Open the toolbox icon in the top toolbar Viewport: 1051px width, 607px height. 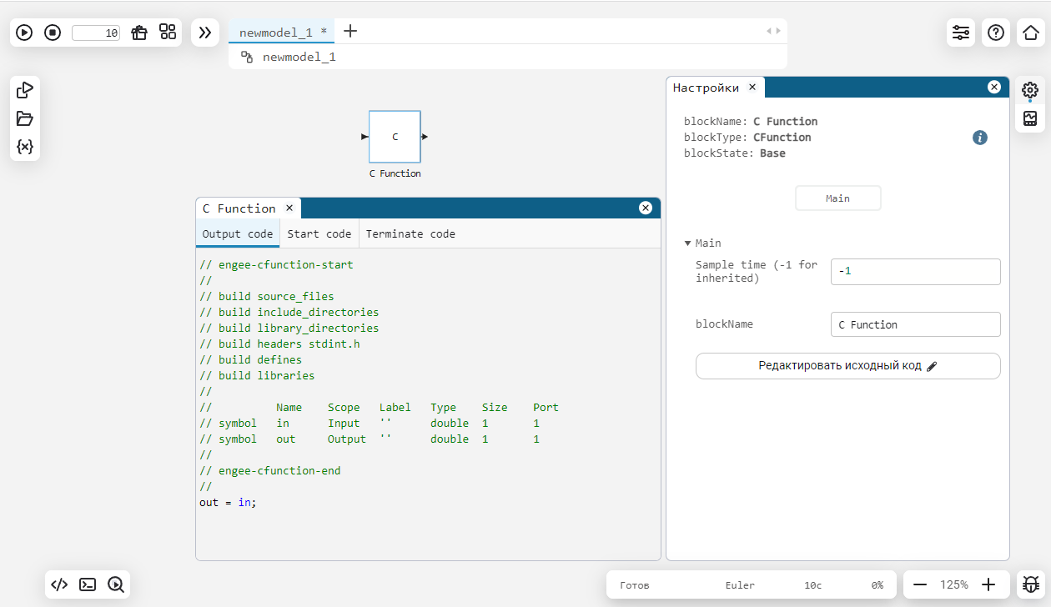(139, 33)
